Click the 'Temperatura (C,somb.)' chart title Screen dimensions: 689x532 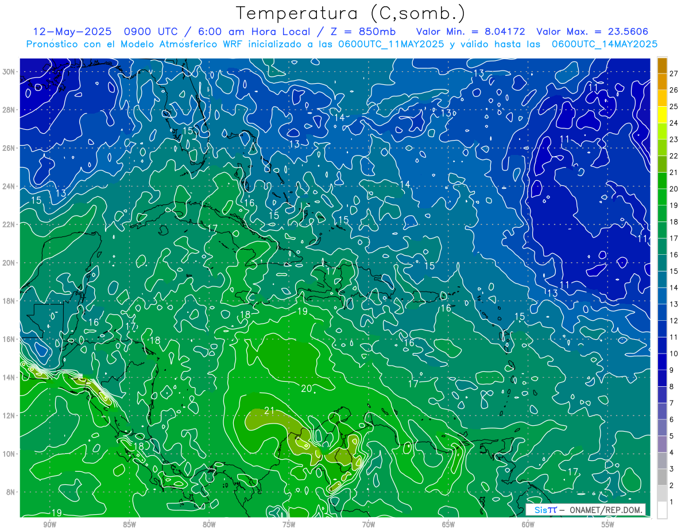tap(351, 14)
